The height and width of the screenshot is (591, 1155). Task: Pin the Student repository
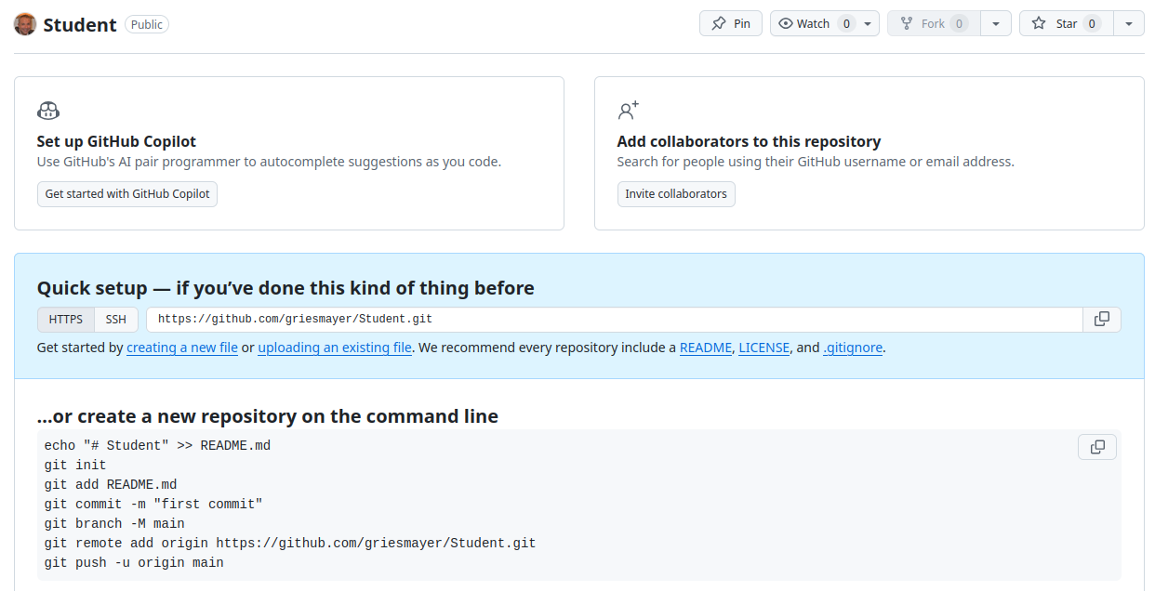click(x=731, y=24)
